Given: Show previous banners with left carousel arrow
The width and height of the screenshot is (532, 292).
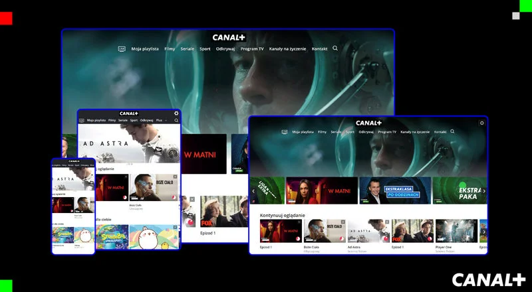Looking at the screenshot, I should tap(253, 191).
